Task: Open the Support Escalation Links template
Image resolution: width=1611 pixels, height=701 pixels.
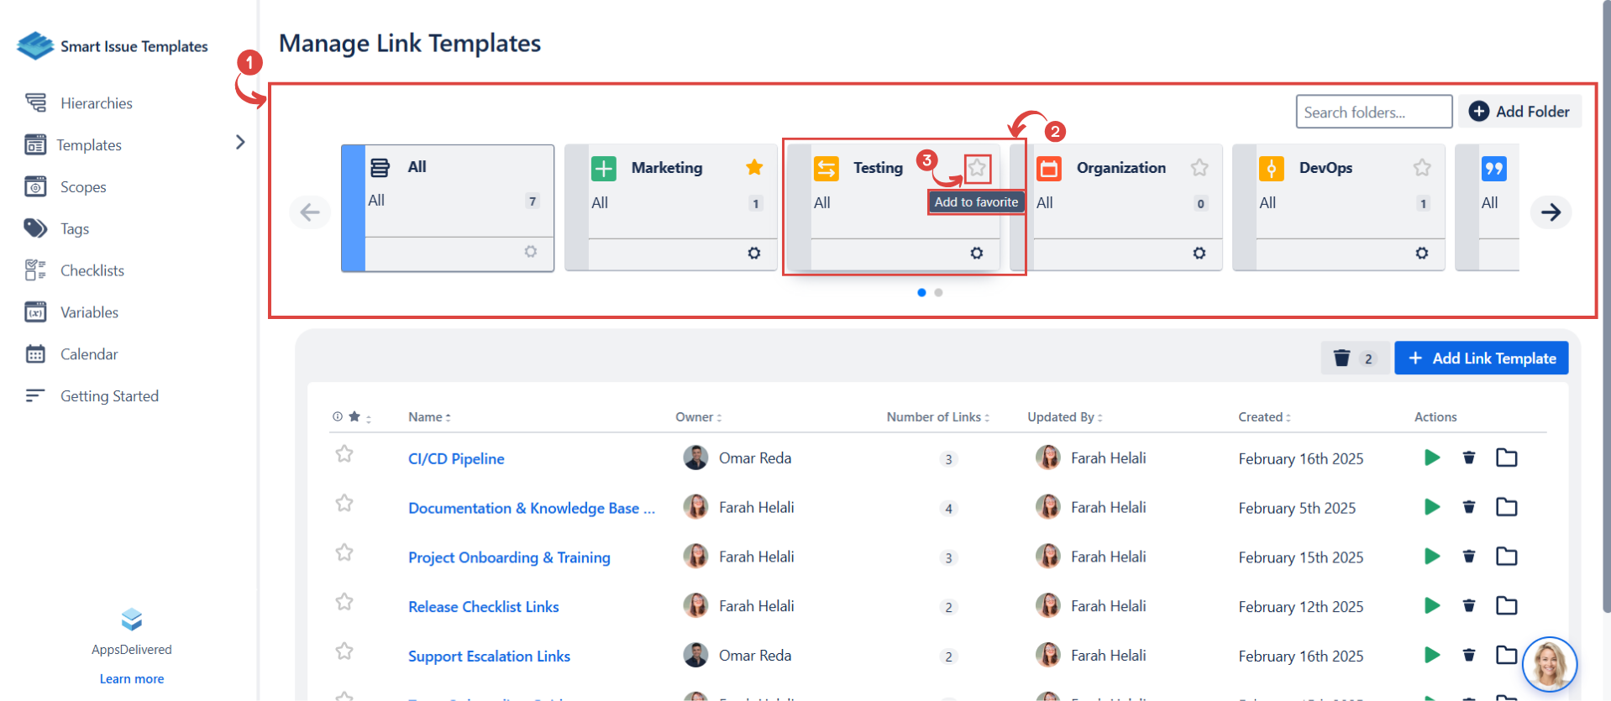Action: tap(489, 657)
